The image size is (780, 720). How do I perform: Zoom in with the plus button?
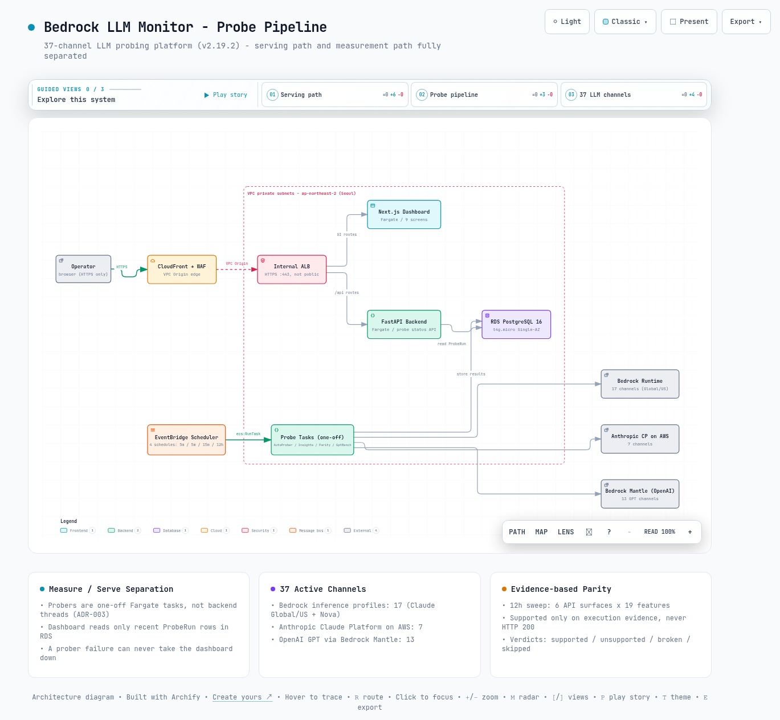tap(690, 532)
